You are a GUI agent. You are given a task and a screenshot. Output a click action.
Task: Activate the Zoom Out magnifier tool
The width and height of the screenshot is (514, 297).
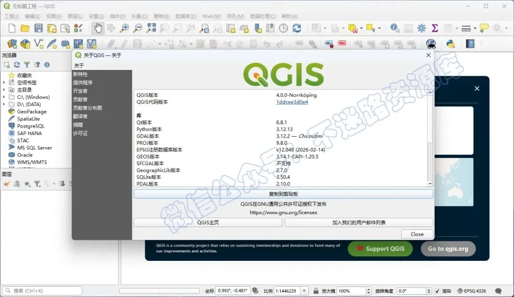click(x=138, y=29)
